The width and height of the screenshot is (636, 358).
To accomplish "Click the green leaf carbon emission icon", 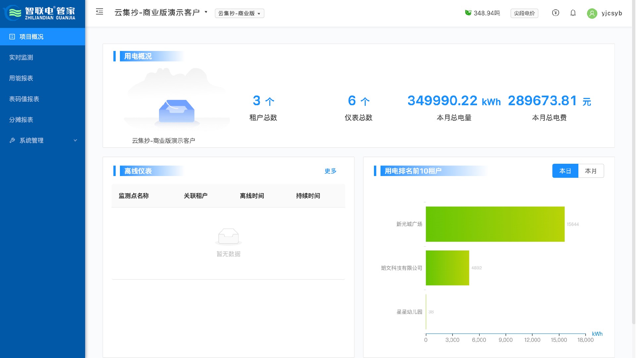I will coord(468,13).
